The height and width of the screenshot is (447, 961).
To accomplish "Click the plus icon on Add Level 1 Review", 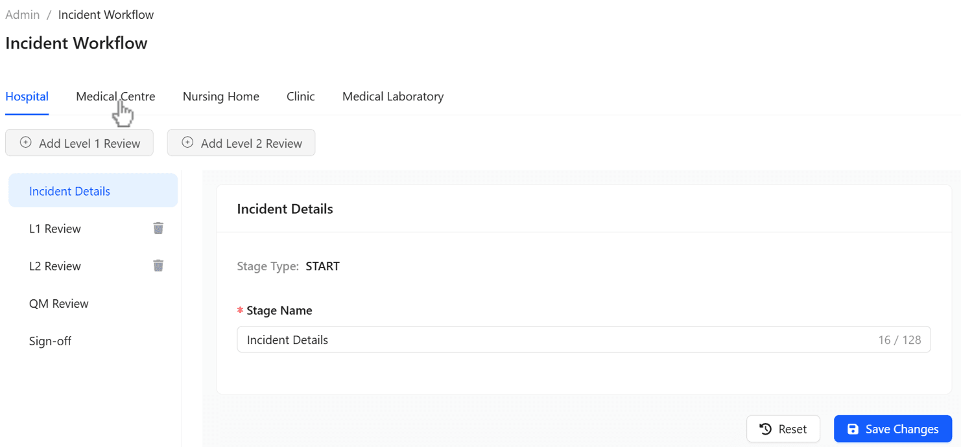I will click(25, 143).
